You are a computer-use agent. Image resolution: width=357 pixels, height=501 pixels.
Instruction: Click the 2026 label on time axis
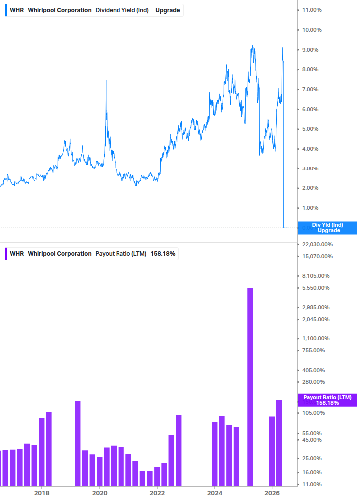pos(272,493)
